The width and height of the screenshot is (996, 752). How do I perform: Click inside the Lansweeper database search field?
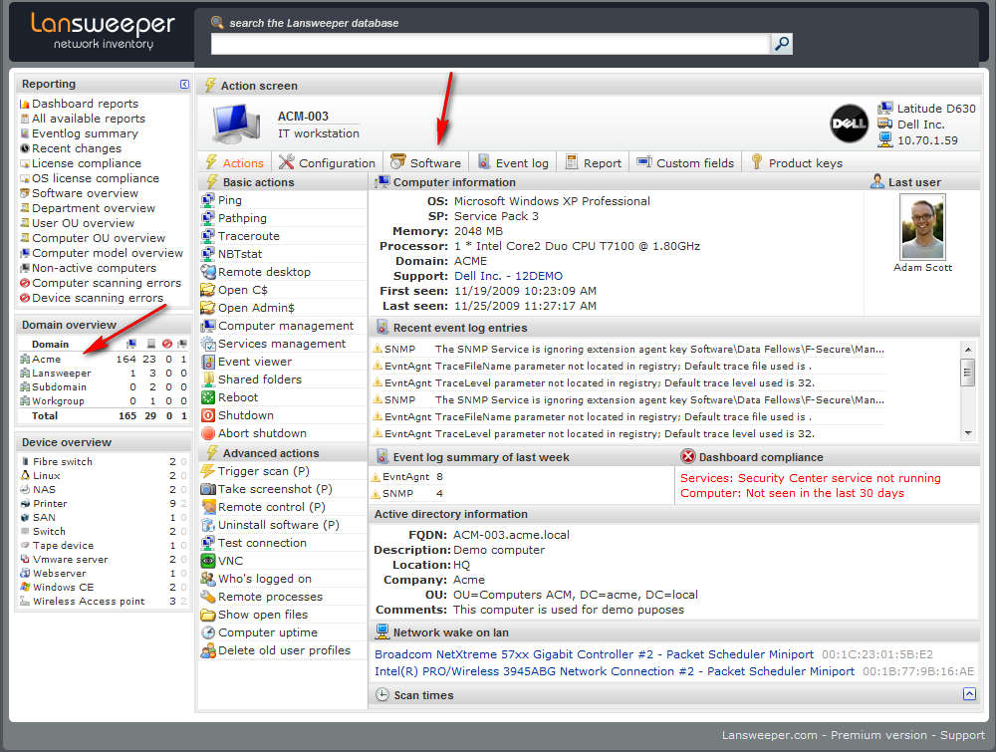point(490,44)
